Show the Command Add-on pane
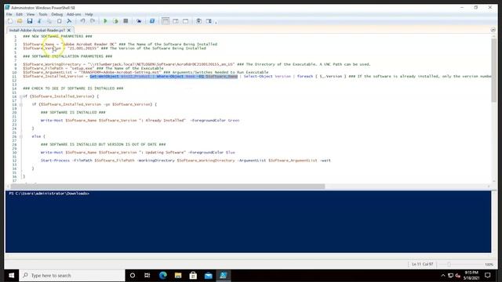 point(209,21)
